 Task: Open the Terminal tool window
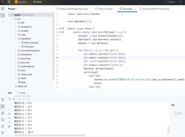3,120
